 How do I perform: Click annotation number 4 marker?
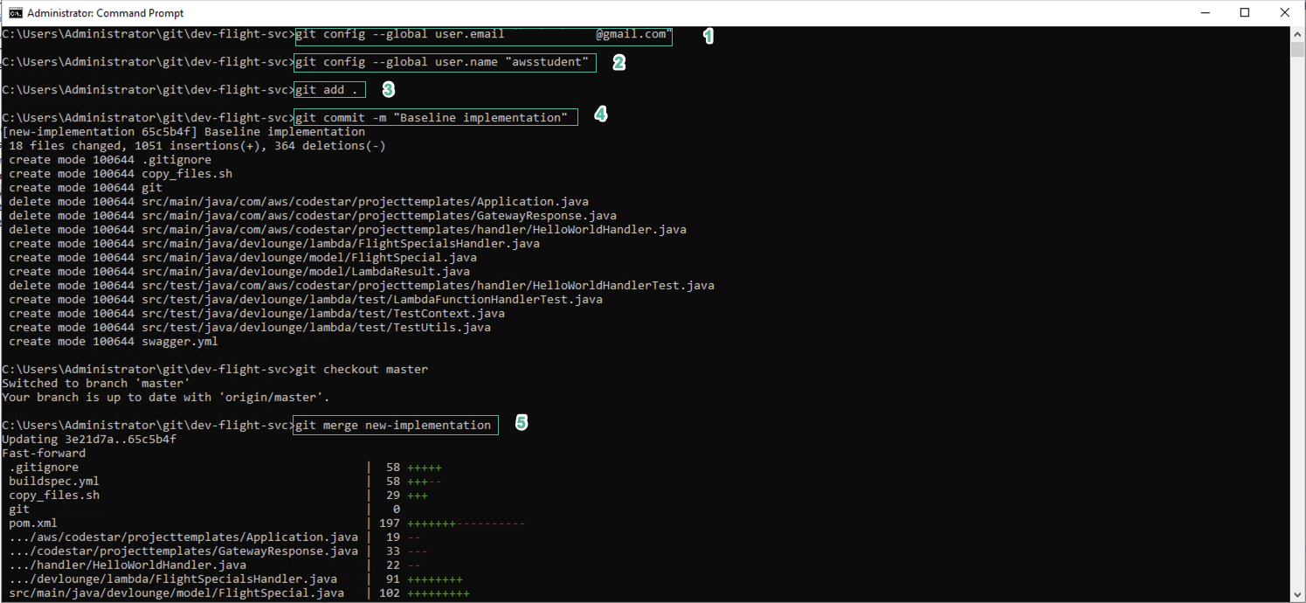coord(600,114)
